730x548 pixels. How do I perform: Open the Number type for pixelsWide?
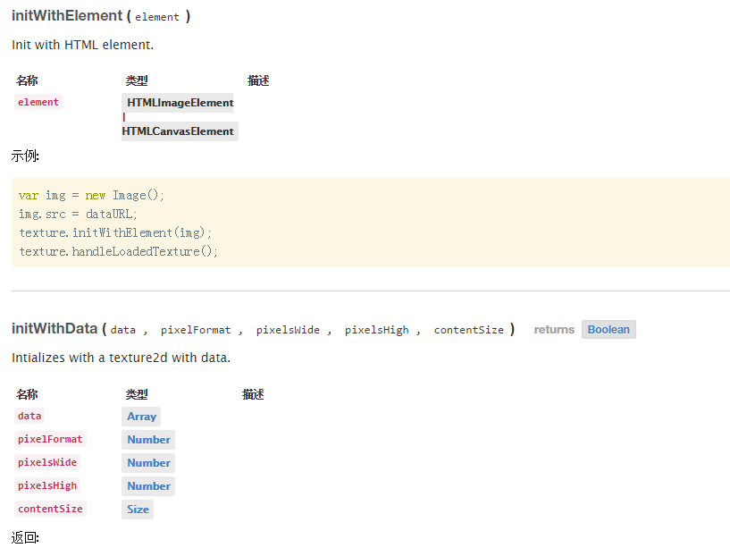coord(148,463)
